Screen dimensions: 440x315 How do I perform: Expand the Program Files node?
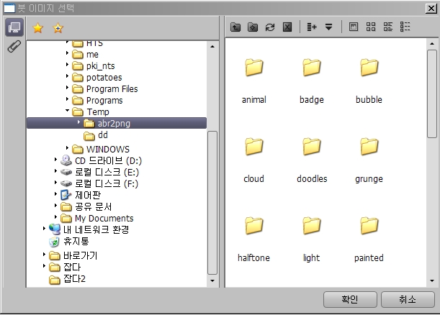(67, 87)
